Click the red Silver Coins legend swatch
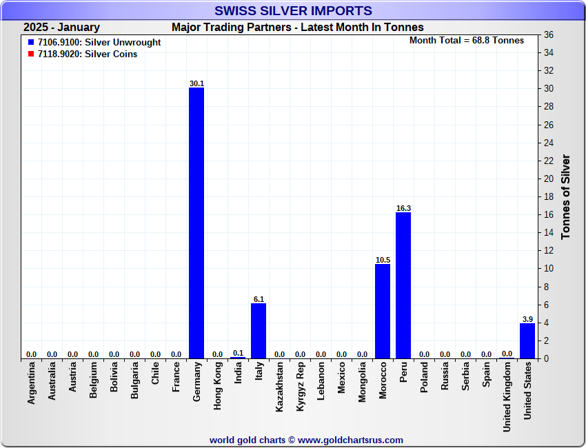 31,54
